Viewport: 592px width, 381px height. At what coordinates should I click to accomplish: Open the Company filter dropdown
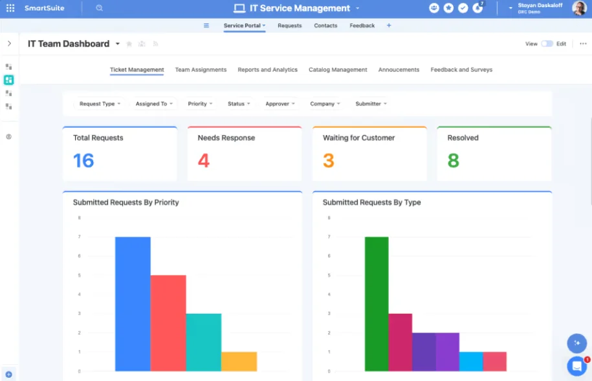(325, 103)
